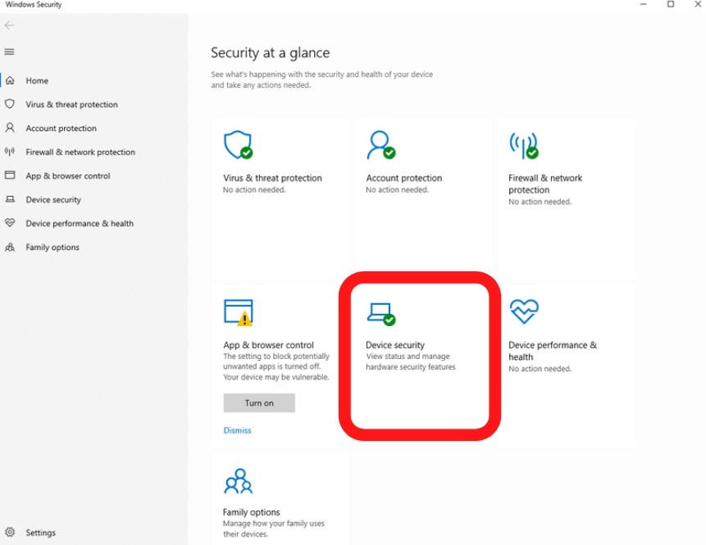The height and width of the screenshot is (545, 706).
Task: Open the heart icon on the Device performance & health tile
Action: point(524,311)
